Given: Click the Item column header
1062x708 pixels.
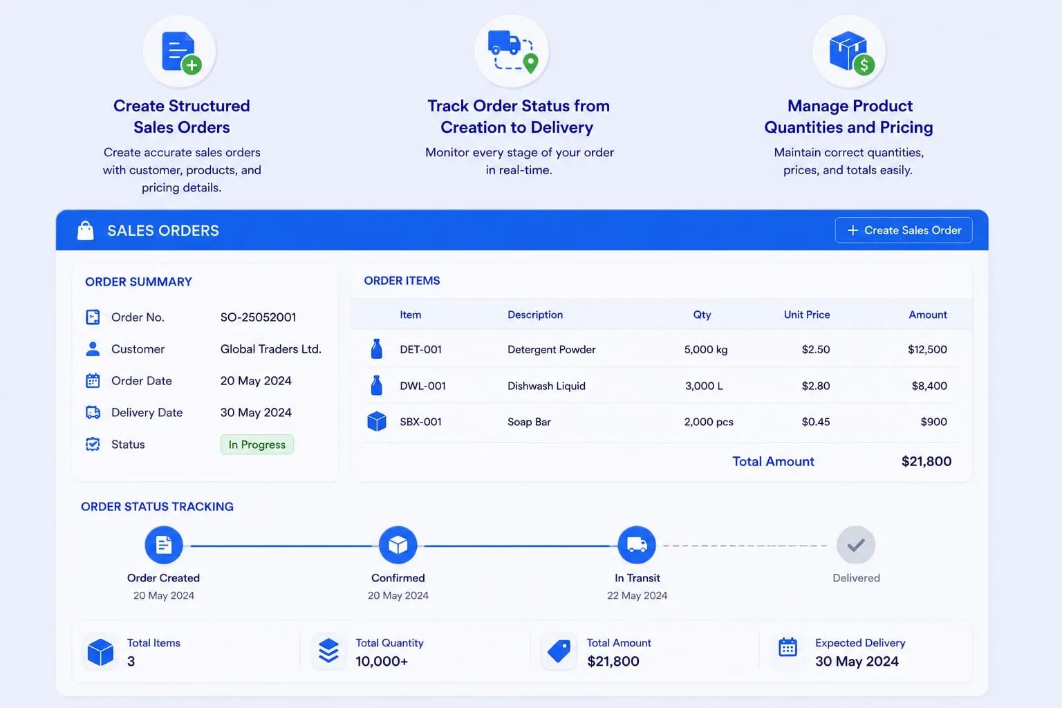Looking at the screenshot, I should [411, 315].
